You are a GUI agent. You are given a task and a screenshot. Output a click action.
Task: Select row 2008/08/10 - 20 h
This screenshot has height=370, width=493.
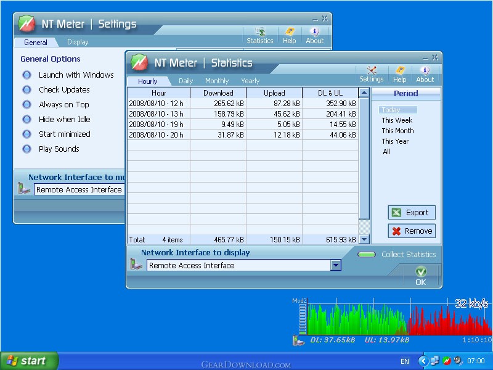(x=243, y=134)
